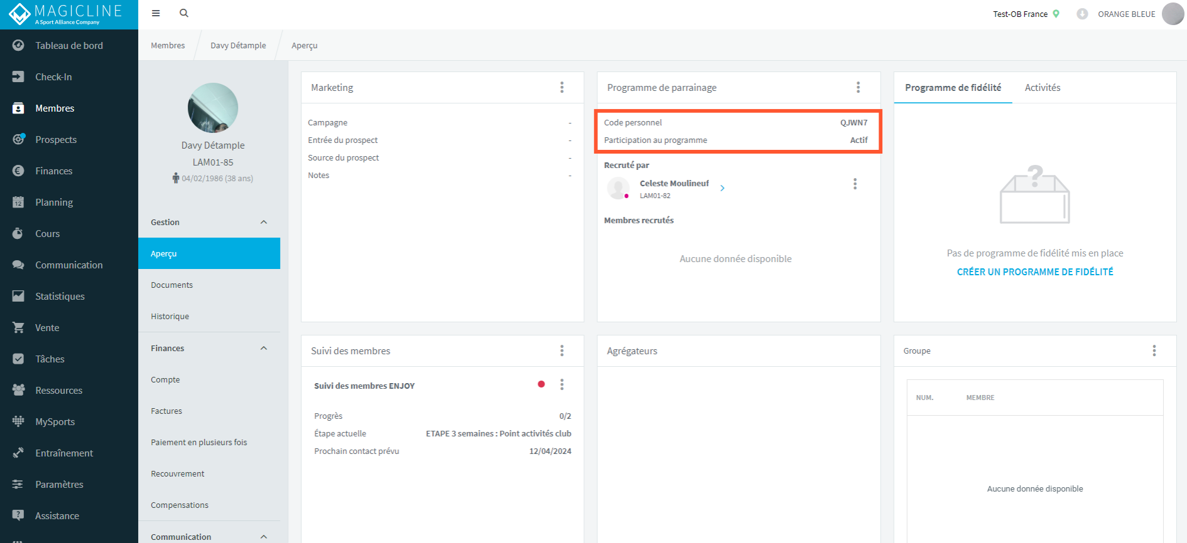Click the Statistiques chart icon

18,296
